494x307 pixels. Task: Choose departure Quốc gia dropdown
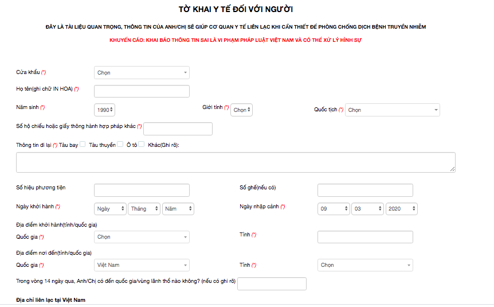point(142,237)
